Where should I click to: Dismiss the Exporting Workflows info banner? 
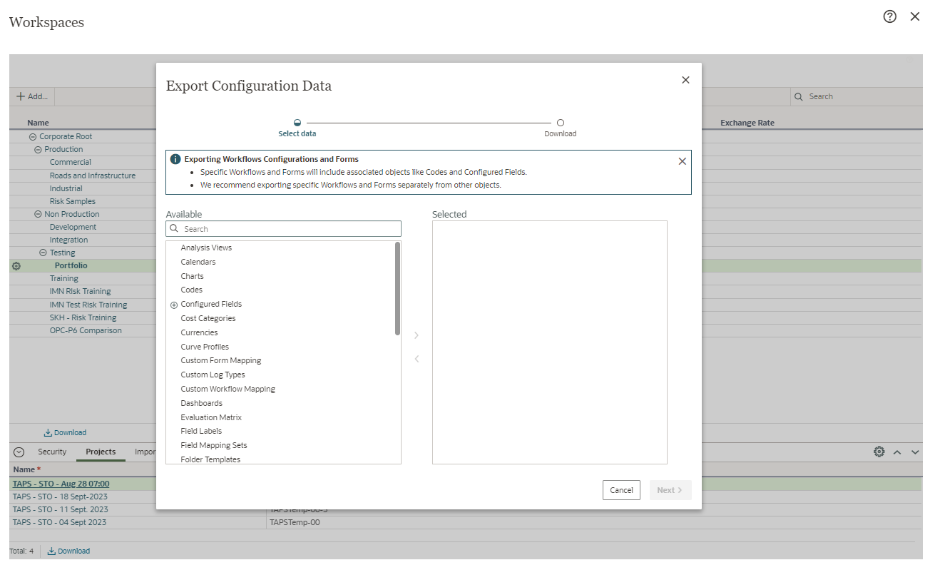click(682, 161)
